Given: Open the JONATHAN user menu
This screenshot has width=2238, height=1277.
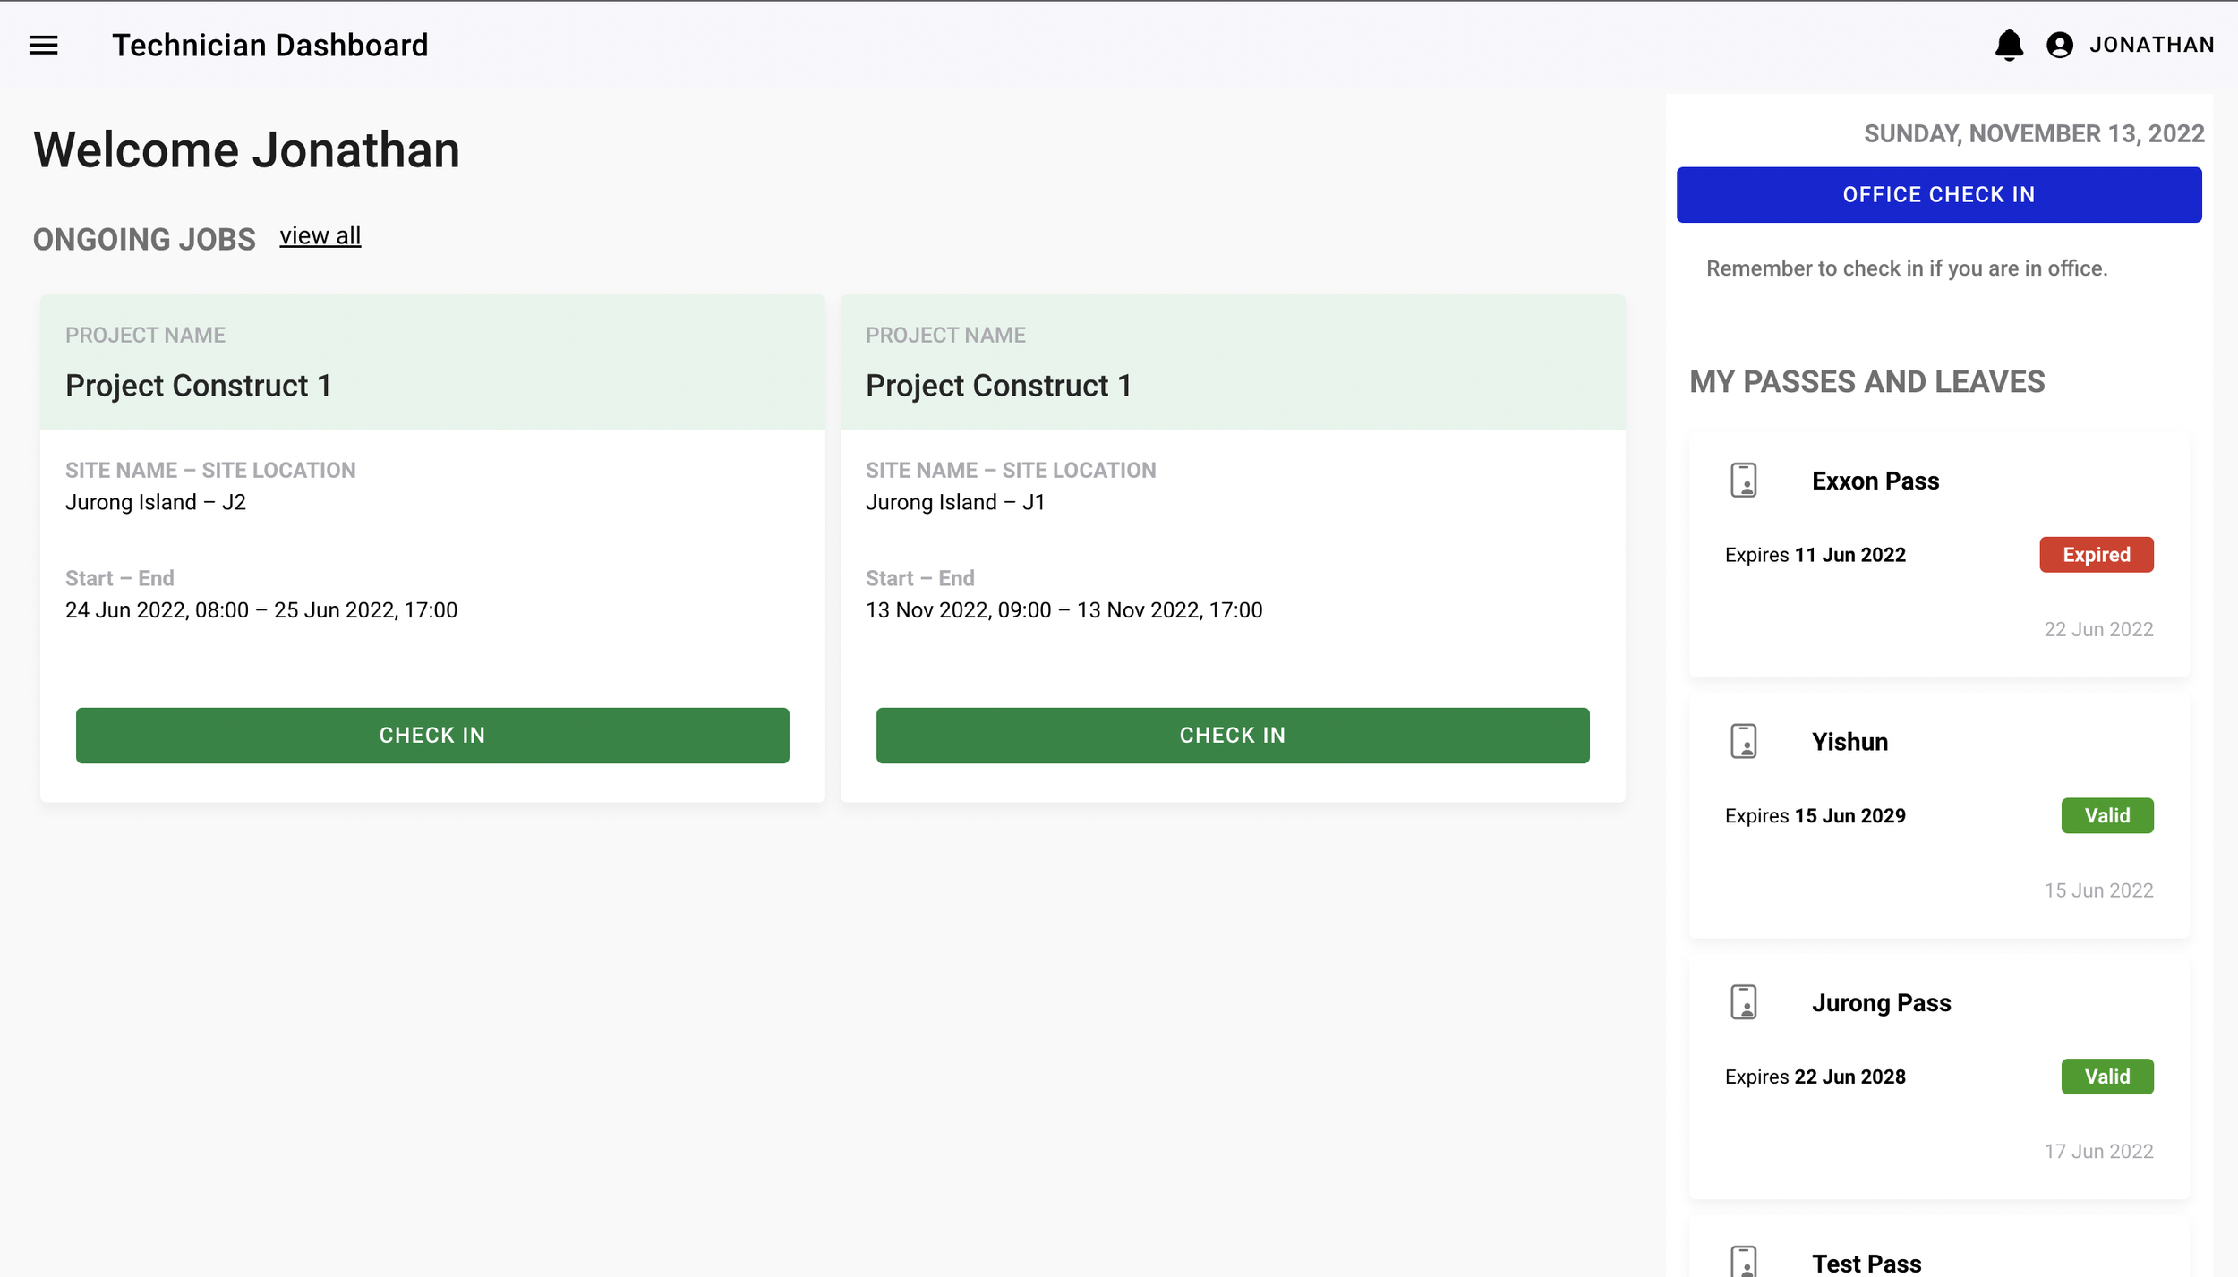Looking at the screenshot, I should [x=2151, y=45].
